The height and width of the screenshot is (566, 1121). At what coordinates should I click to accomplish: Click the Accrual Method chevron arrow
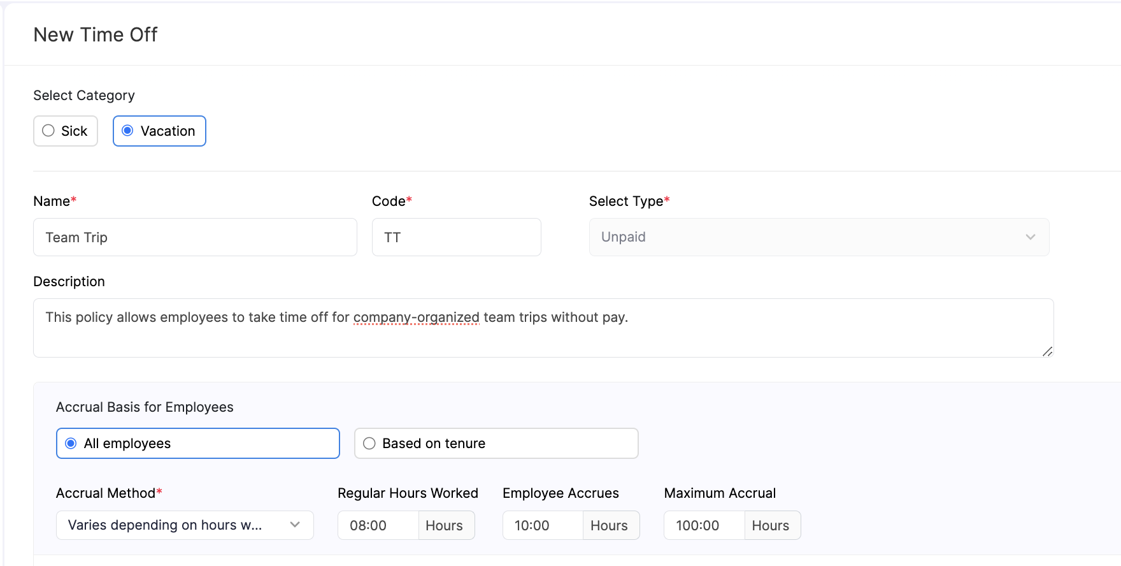pos(295,525)
